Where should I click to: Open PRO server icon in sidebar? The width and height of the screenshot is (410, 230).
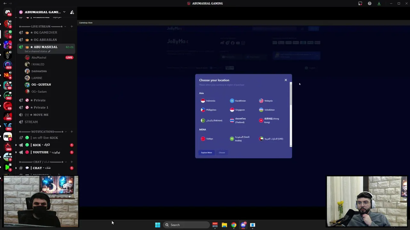[8, 136]
